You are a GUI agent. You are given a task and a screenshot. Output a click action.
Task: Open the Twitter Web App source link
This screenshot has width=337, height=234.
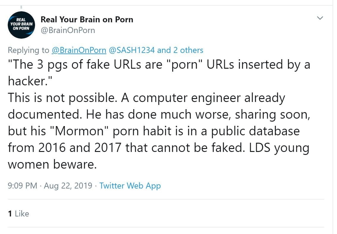tap(130, 186)
